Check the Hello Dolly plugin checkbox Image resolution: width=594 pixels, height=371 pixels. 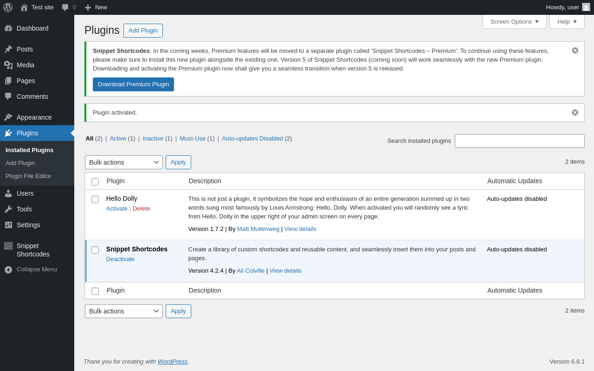(95, 199)
